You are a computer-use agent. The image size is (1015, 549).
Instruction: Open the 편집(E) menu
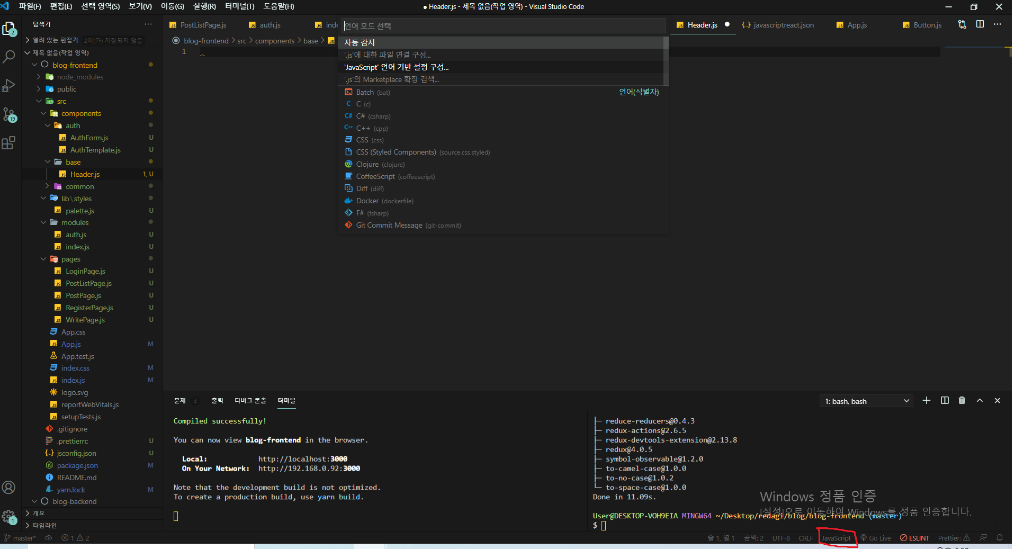click(x=61, y=6)
